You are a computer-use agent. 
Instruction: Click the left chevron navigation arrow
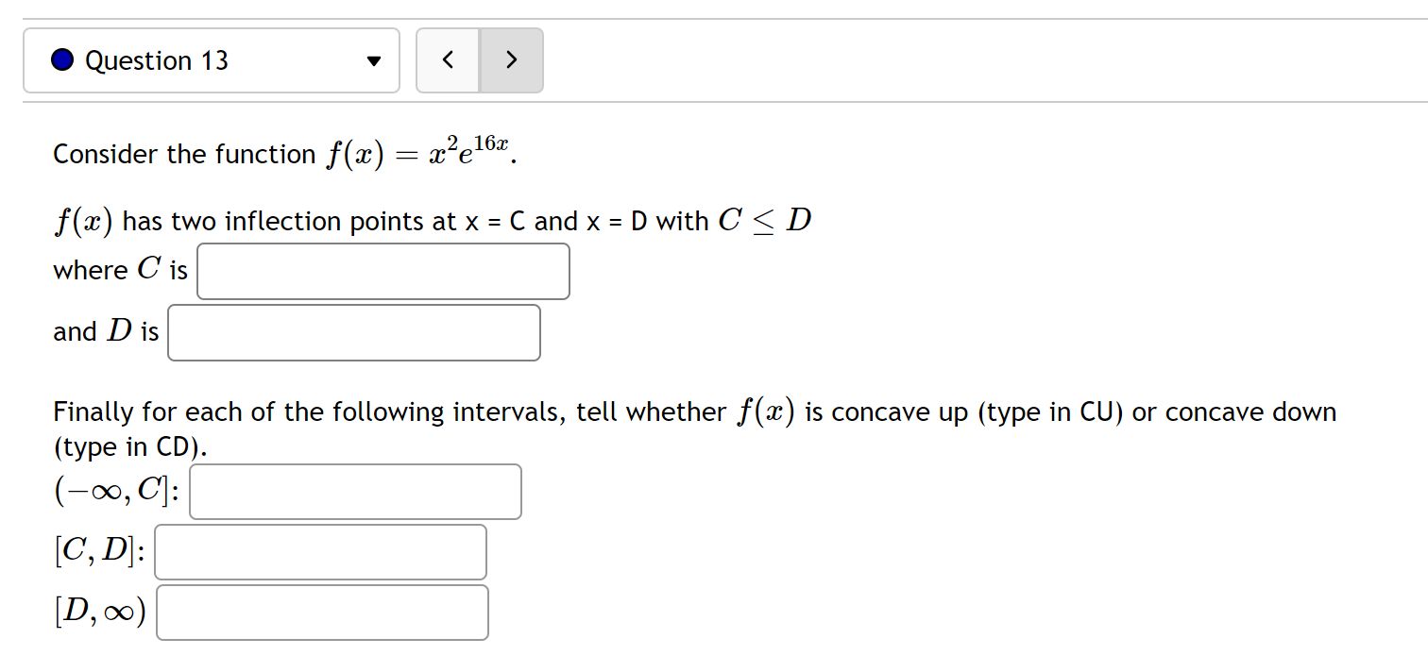pyautogui.click(x=448, y=59)
